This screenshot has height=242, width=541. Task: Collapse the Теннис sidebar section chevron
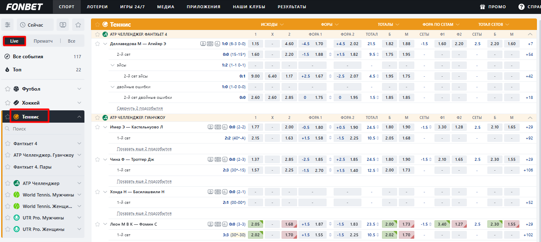(79, 117)
